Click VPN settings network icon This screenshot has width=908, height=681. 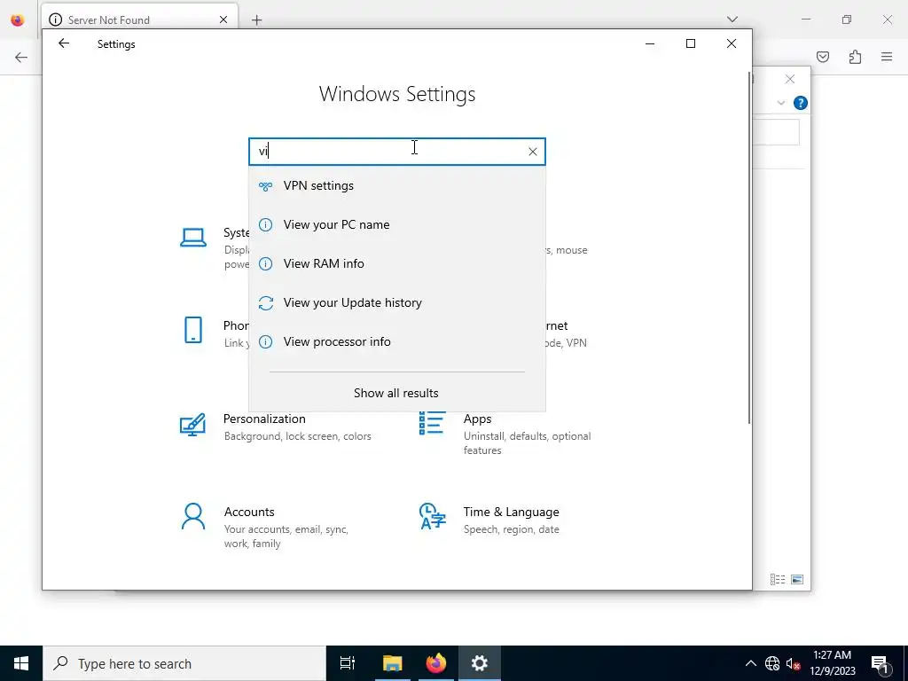(265, 186)
